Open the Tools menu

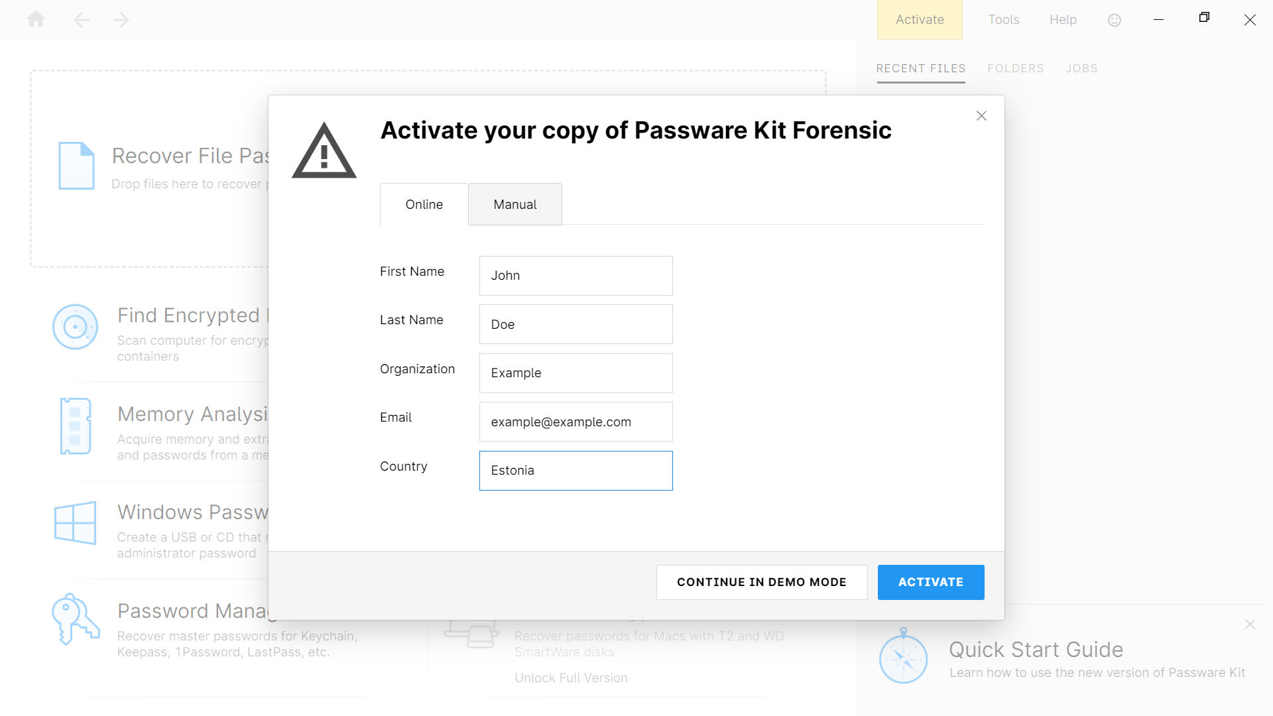(x=1003, y=19)
